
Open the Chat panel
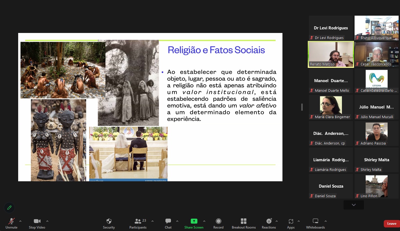[168, 223]
